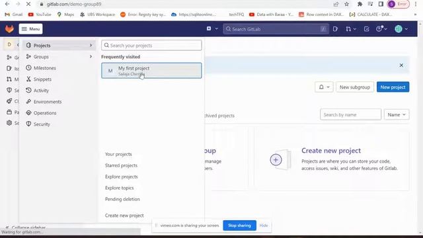Click the New project button
Image resolution: width=423 pixels, height=238 pixels.
(x=393, y=87)
